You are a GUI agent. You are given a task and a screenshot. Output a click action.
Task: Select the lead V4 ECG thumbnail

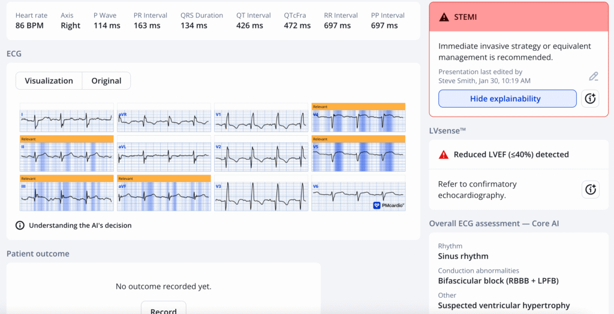tap(358, 120)
